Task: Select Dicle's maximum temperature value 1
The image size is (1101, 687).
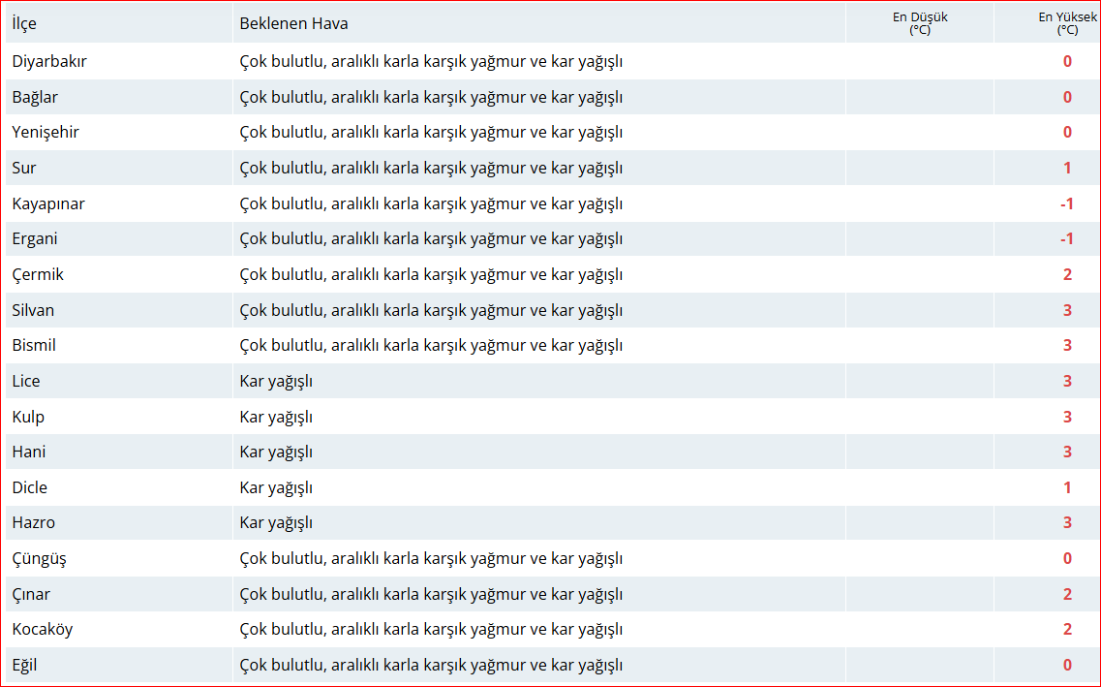Action: point(1067,486)
